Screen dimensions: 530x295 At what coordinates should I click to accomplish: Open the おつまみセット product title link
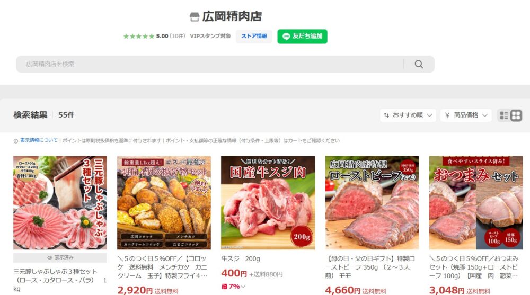473,267
